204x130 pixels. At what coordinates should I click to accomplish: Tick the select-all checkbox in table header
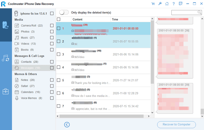point(59,19)
